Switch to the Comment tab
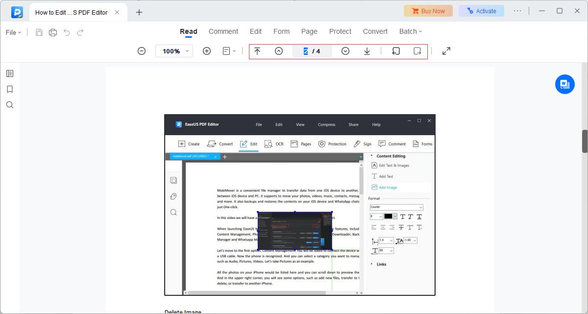588x314 pixels. [223, 31]
